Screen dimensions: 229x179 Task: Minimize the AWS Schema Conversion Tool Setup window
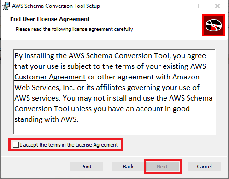(x=176, y=6)
